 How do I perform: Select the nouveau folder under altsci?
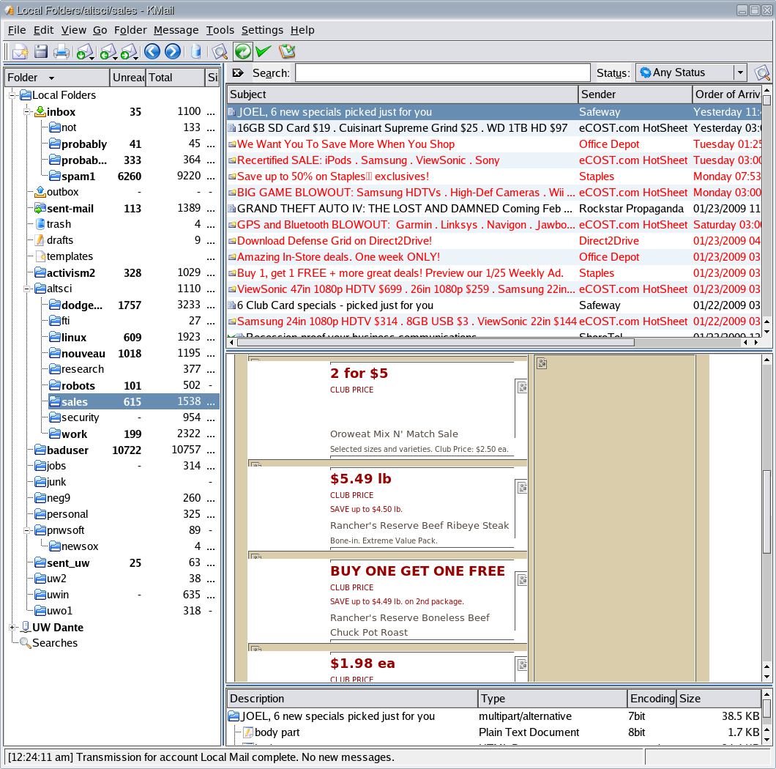tap(83, 354)
